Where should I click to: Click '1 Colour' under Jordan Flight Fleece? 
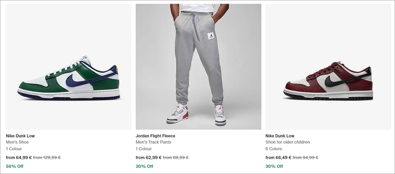click(144, 149)
